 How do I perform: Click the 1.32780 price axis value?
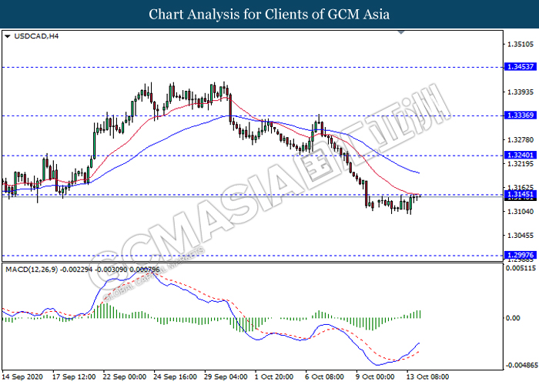[521, 140]
